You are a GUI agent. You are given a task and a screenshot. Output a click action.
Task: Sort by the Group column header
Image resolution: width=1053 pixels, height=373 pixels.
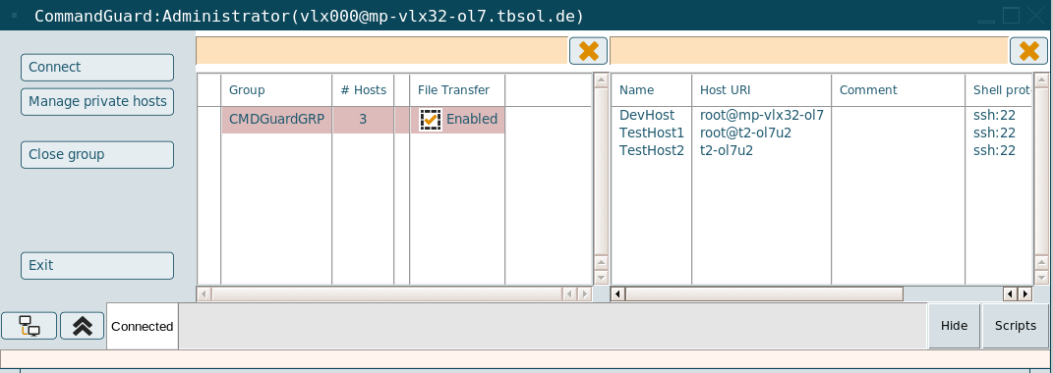point(276,90)
